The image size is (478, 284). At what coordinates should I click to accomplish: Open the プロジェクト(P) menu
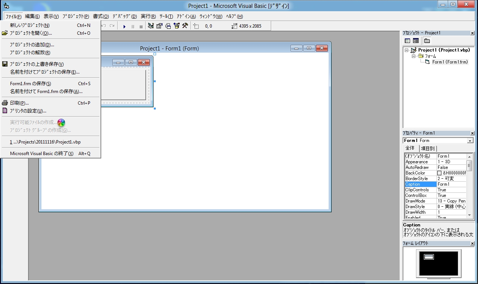pyautogui.click(x=76, y=16)
